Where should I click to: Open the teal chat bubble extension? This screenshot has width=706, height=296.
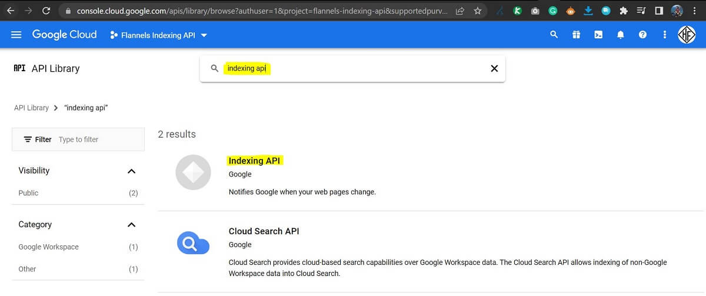(606, 11)
